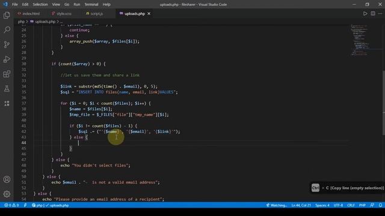Viewport: 385px width, 216px height.
Task: Click the php | uploads.php status item
Action: point(51,205)
